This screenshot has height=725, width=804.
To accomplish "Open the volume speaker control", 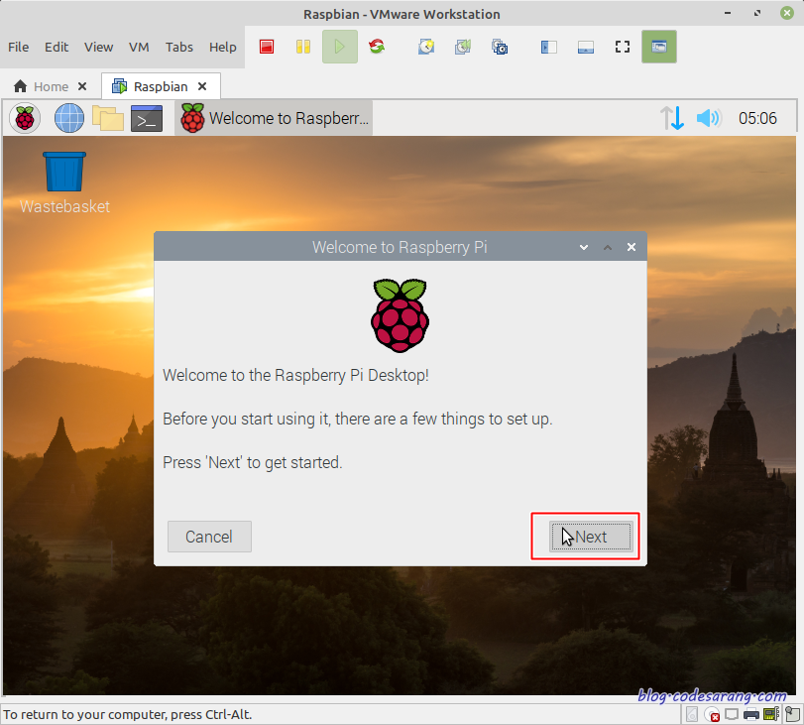I will tap(709, 119).
